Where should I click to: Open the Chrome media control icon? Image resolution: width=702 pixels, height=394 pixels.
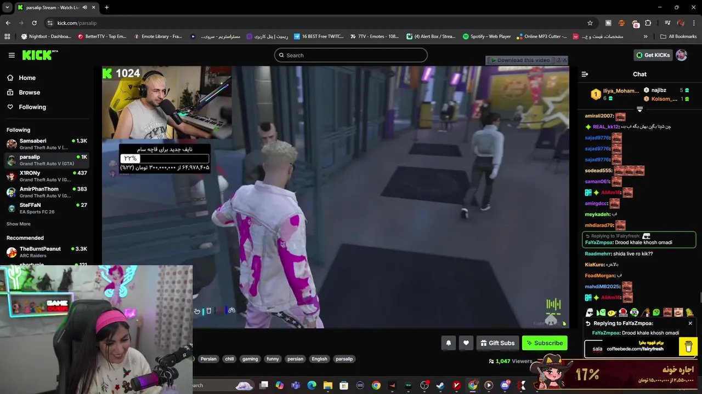[667, 23]
